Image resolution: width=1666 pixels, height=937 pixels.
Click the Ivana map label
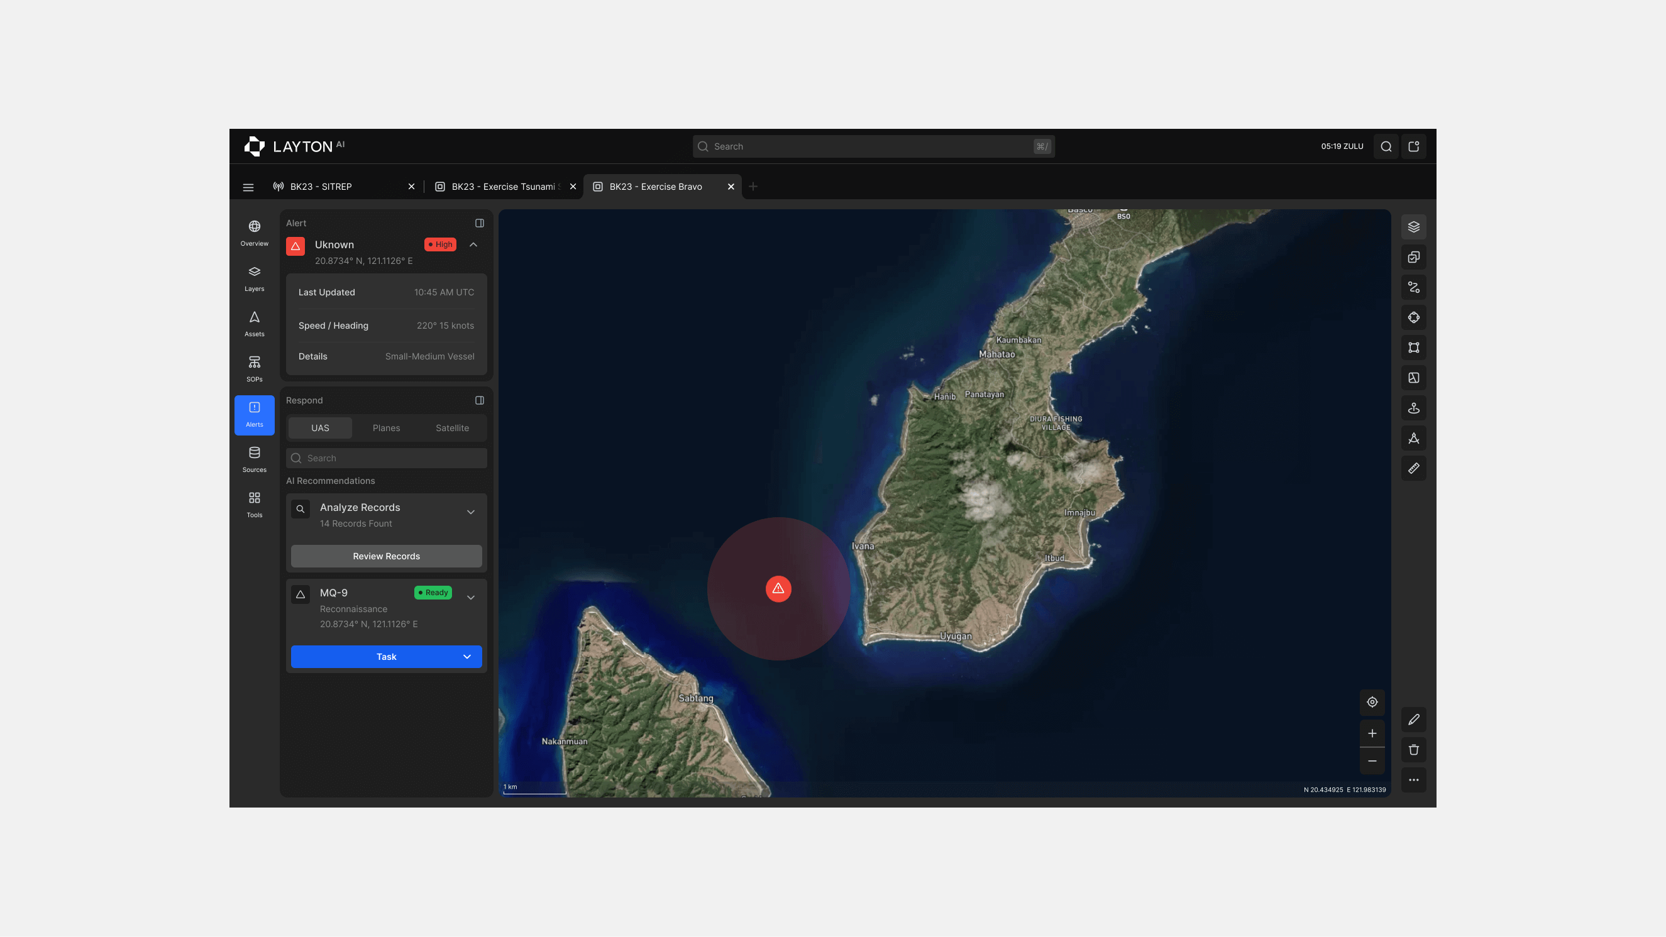[x=863, y=546]
